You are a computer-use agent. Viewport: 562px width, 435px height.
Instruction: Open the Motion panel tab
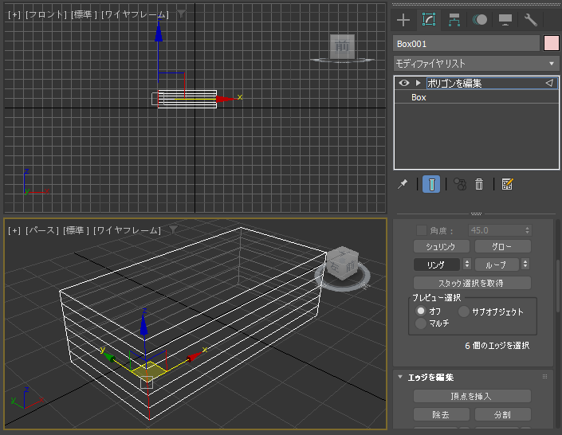(x=480, y=20)
